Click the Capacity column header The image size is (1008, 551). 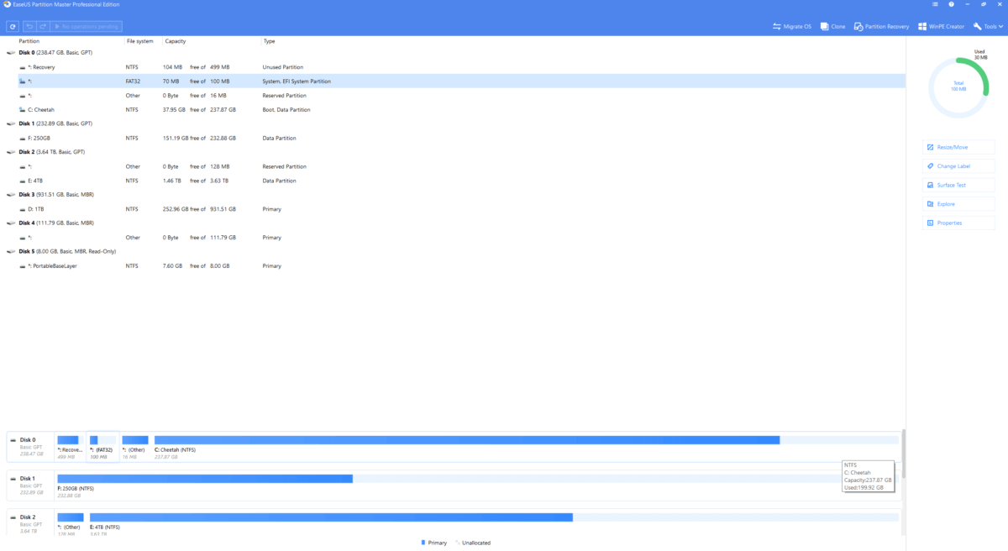(x=176, y=41)
